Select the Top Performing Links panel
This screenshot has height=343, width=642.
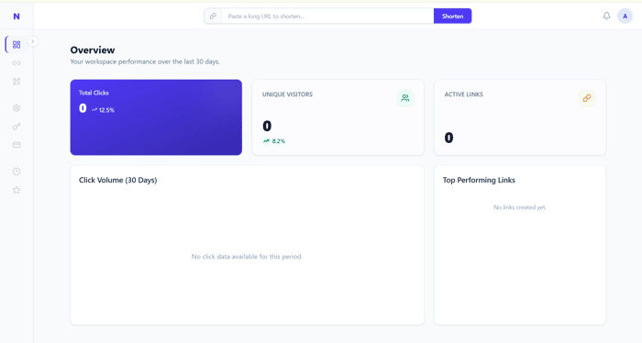pyautogui.click(x=520, y=245)
